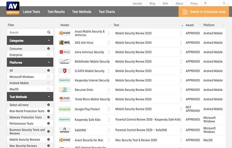
Task: Select the Enterprise category radio
Action: (48, 55)
